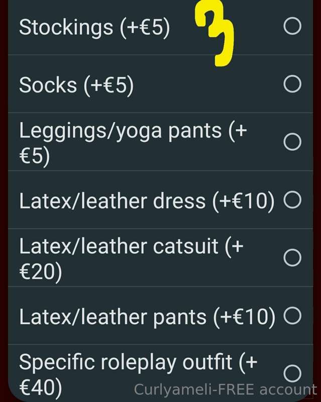
Task: Click the €20 price under catsuit
Action: pos(41,272)
